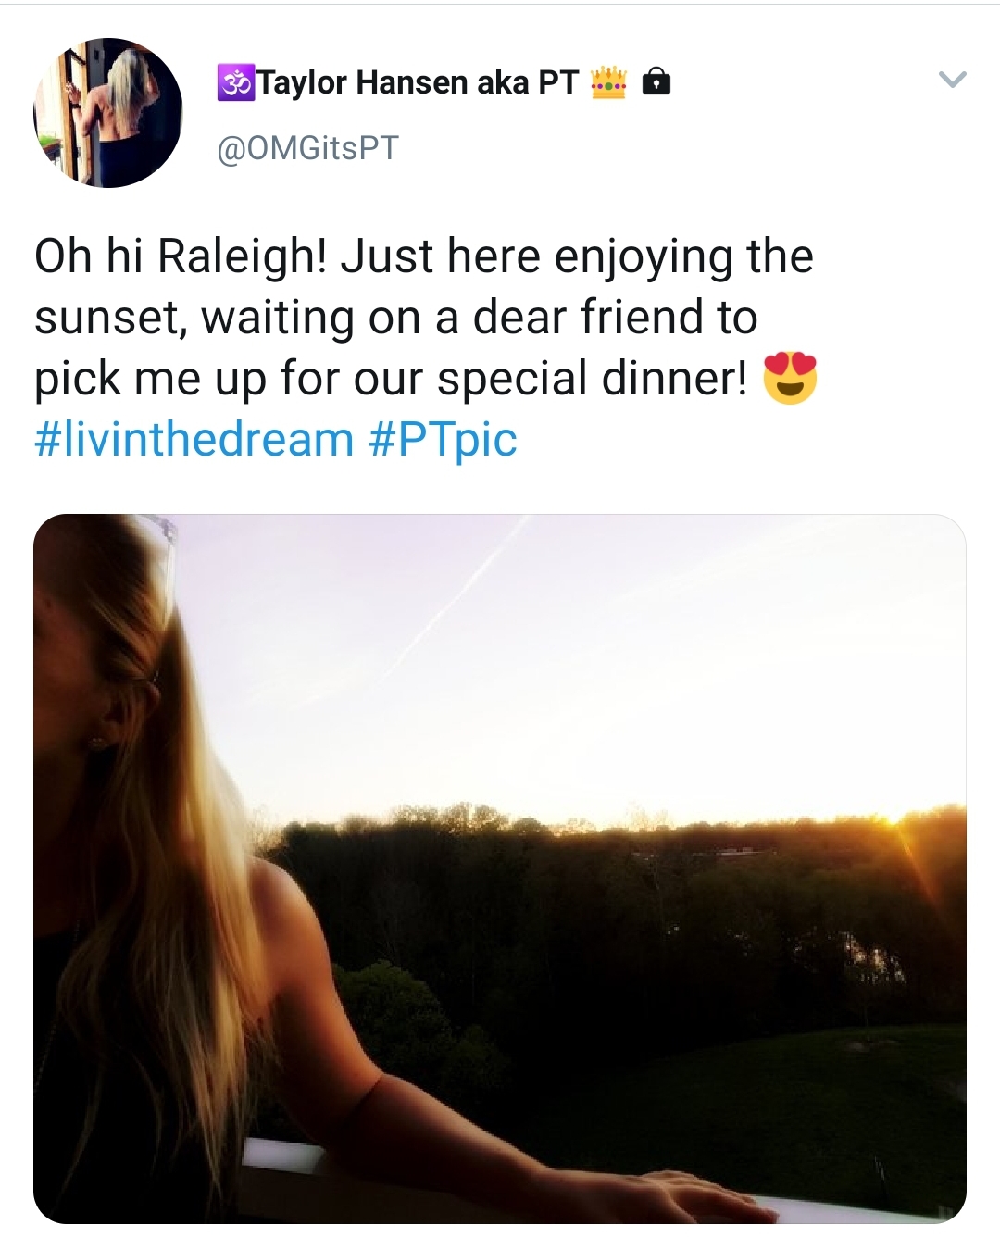Click the display name Taylor Hansen aka PT
The image size is (1000, 1237).
point(418,82)
